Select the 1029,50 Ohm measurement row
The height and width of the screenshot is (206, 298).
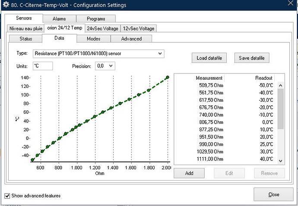(x=226, y=152)
